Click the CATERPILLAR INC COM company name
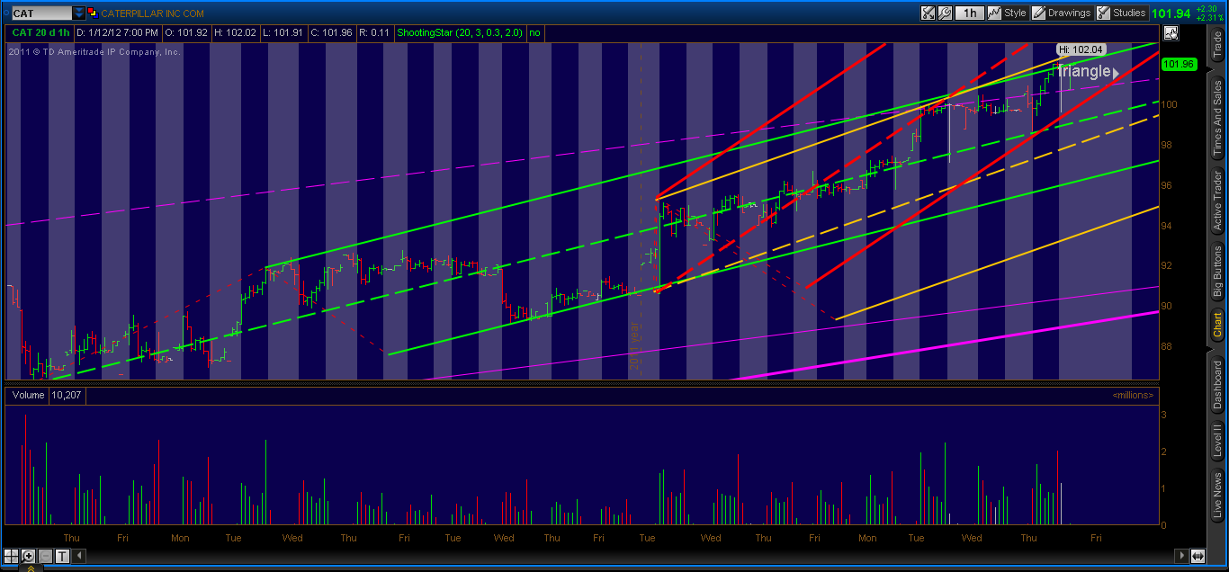This screenshot has height=572, width=1229. point(152,13)
